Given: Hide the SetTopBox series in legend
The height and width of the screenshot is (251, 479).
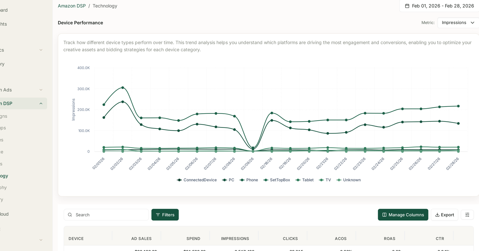Looking at the screenshot, I should 277,180.
